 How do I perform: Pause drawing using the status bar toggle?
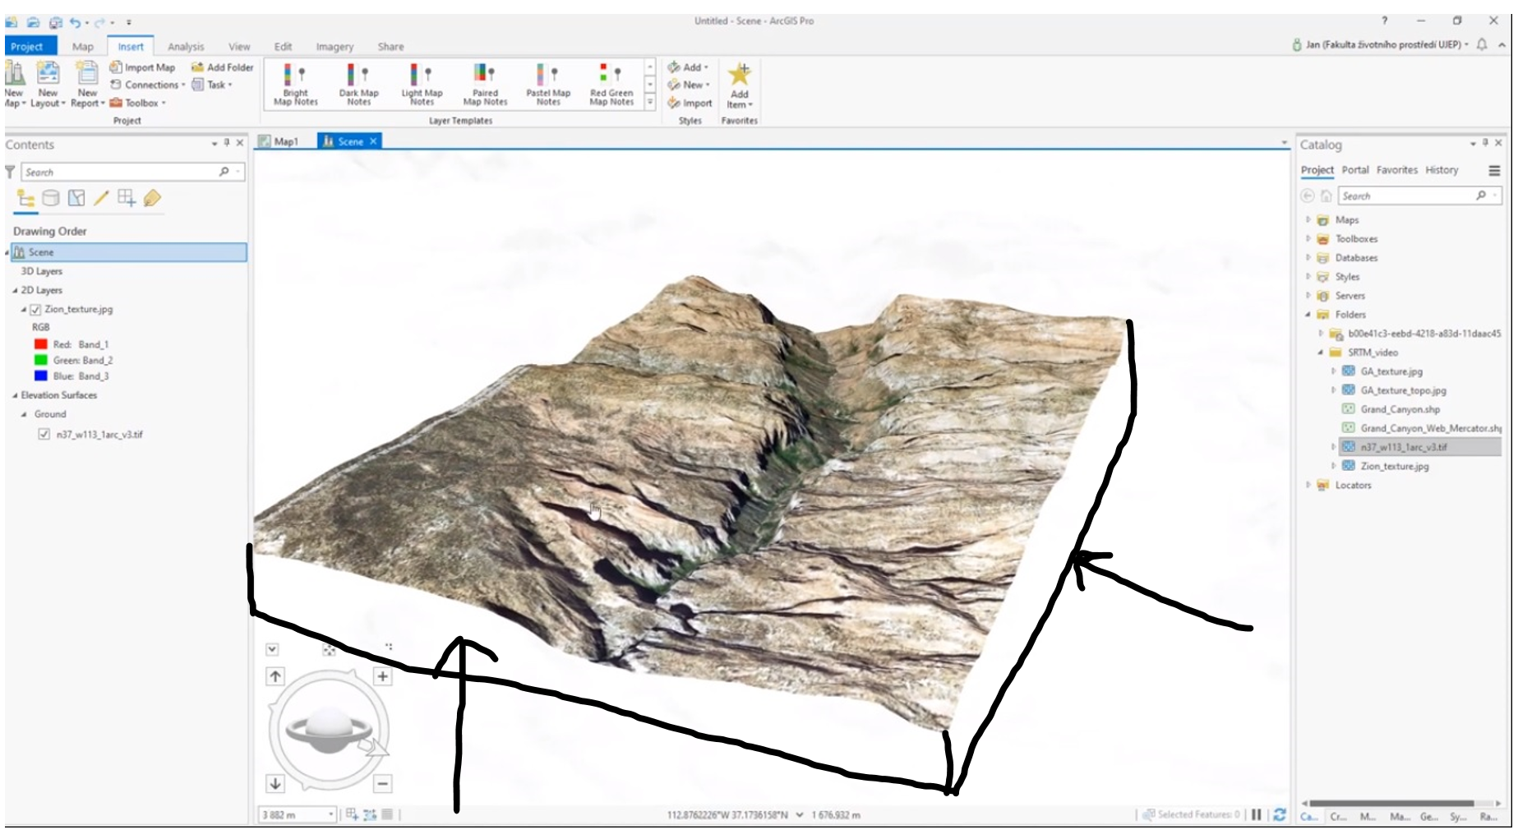coord(1257,815)
